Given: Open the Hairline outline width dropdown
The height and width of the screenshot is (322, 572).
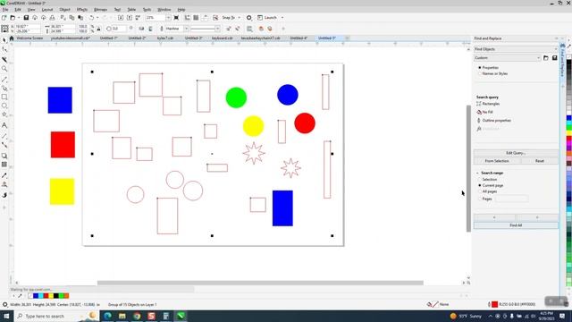Looking at the screenshot, I should [186, 29].
